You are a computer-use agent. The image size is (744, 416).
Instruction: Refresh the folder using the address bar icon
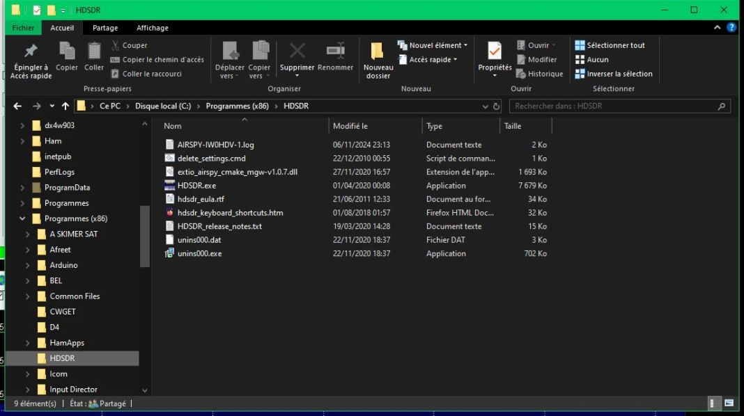[497, 106]
